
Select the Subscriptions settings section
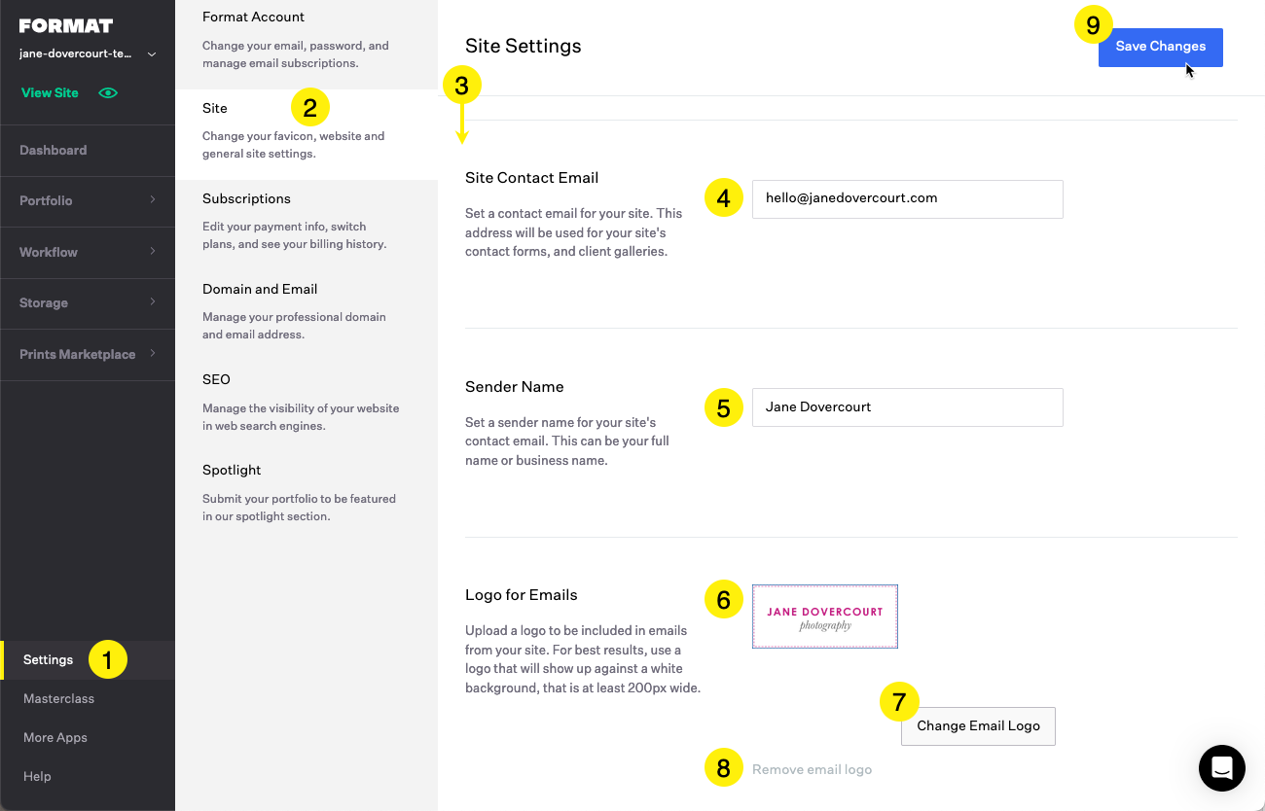pos(246,198)
